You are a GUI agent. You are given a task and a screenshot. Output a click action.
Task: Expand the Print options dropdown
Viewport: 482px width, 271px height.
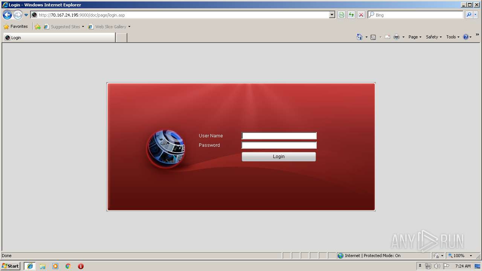tap(403, 37)
